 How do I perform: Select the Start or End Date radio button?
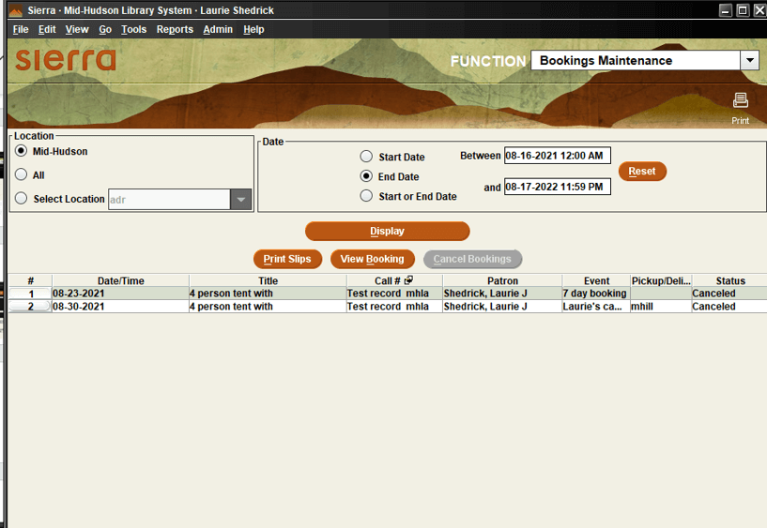click(366, 196)
